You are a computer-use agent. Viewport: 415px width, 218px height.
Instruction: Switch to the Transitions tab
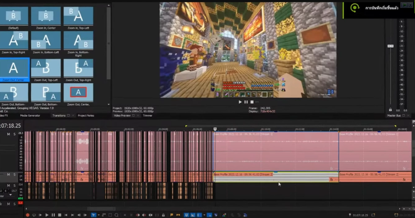pyautogui.click(x=59, y=115)
